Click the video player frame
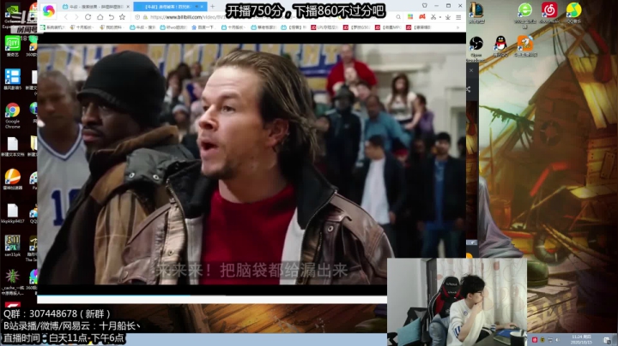 click(251, 164)
